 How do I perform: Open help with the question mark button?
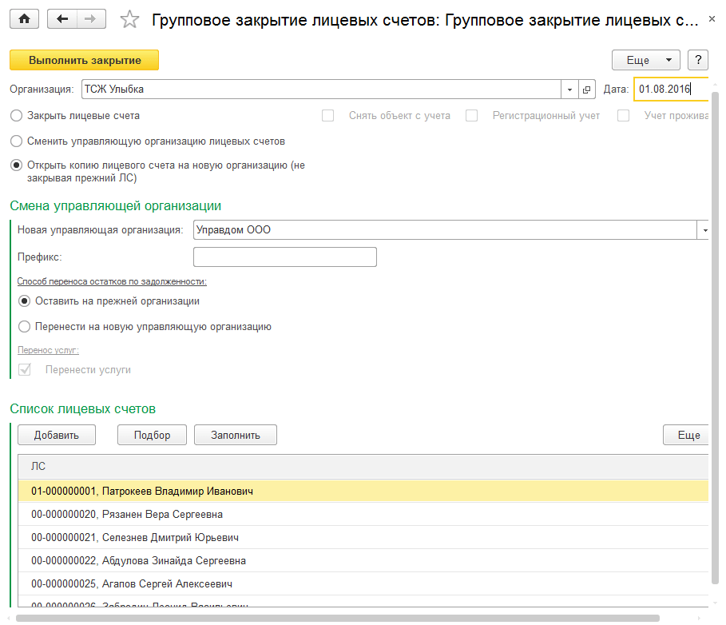pyautogui.click(x=698, y=60)
